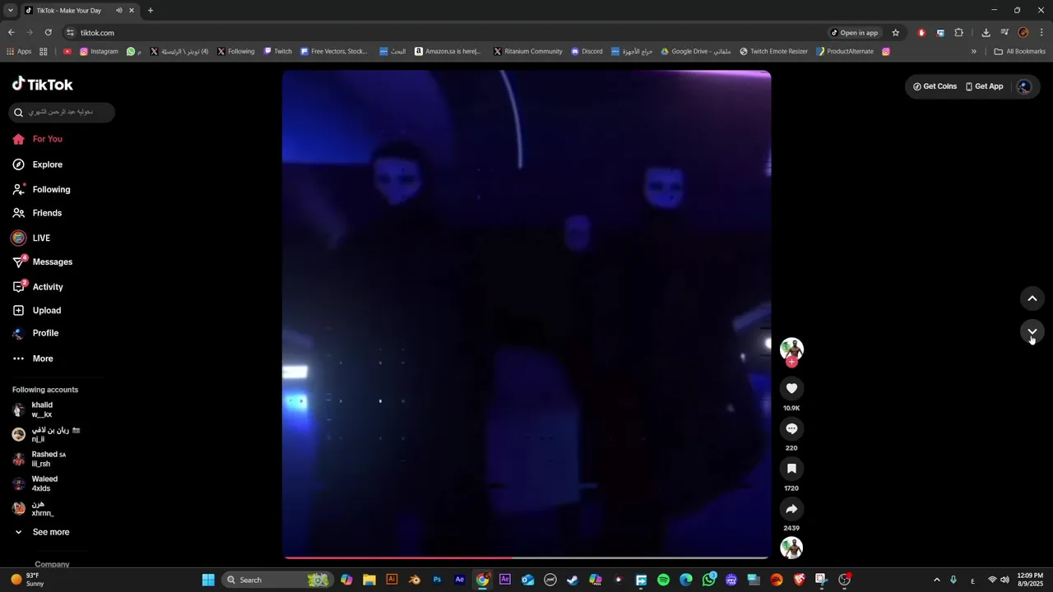Go to the next video with the down chevron
This screenshot has width=1053, height=592.
tap(1032, 332)
